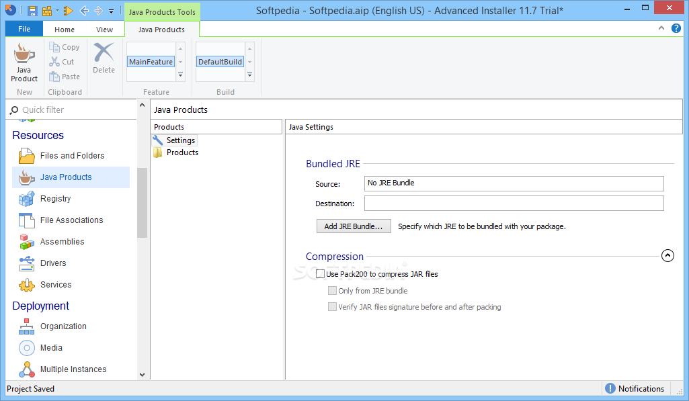Click the Java Settings panel header
This screenshot has height=401, width=689.
point(483,127)
